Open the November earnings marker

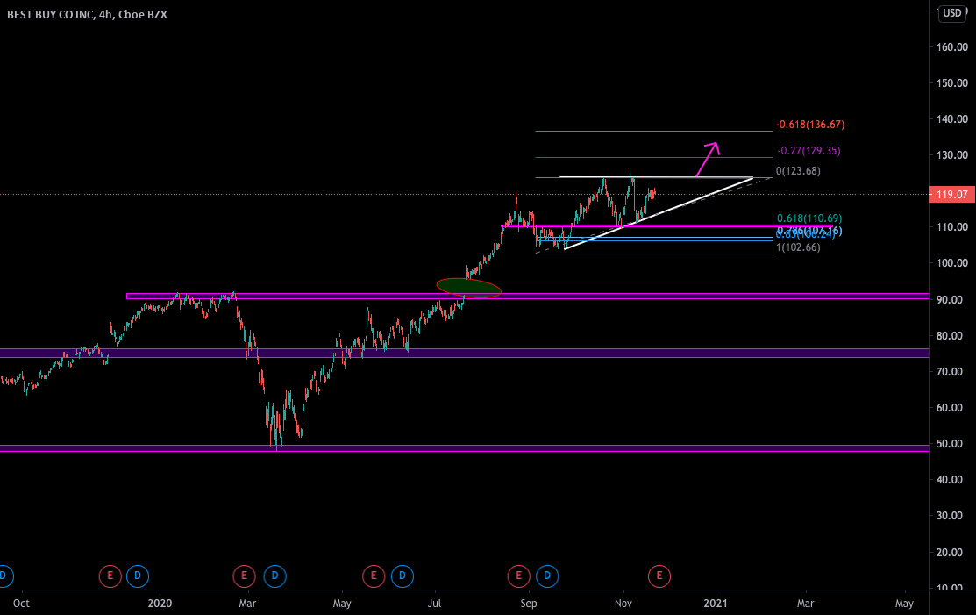(x=659, y=576)
